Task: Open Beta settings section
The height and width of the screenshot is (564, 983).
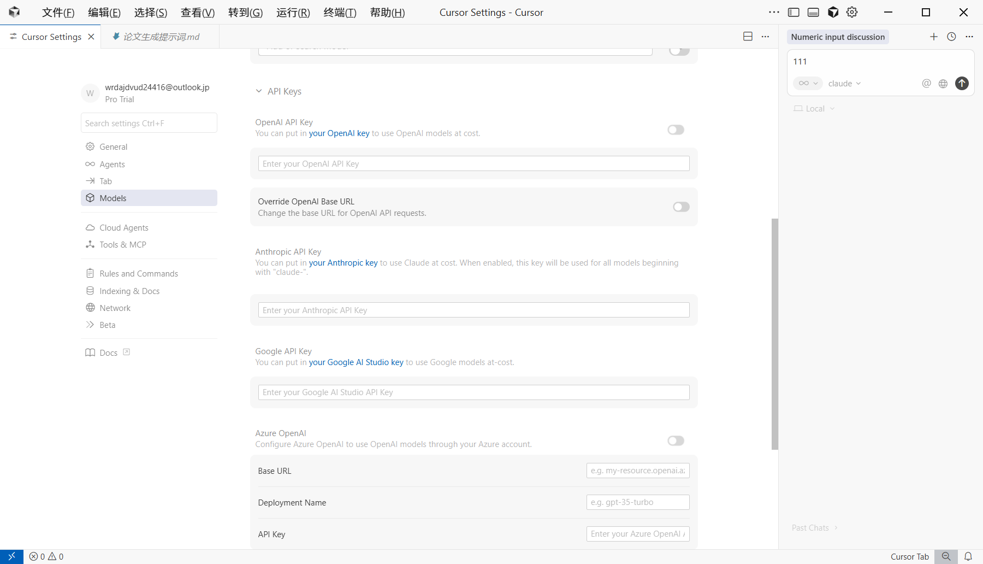Action: click(x=149, y=325)
